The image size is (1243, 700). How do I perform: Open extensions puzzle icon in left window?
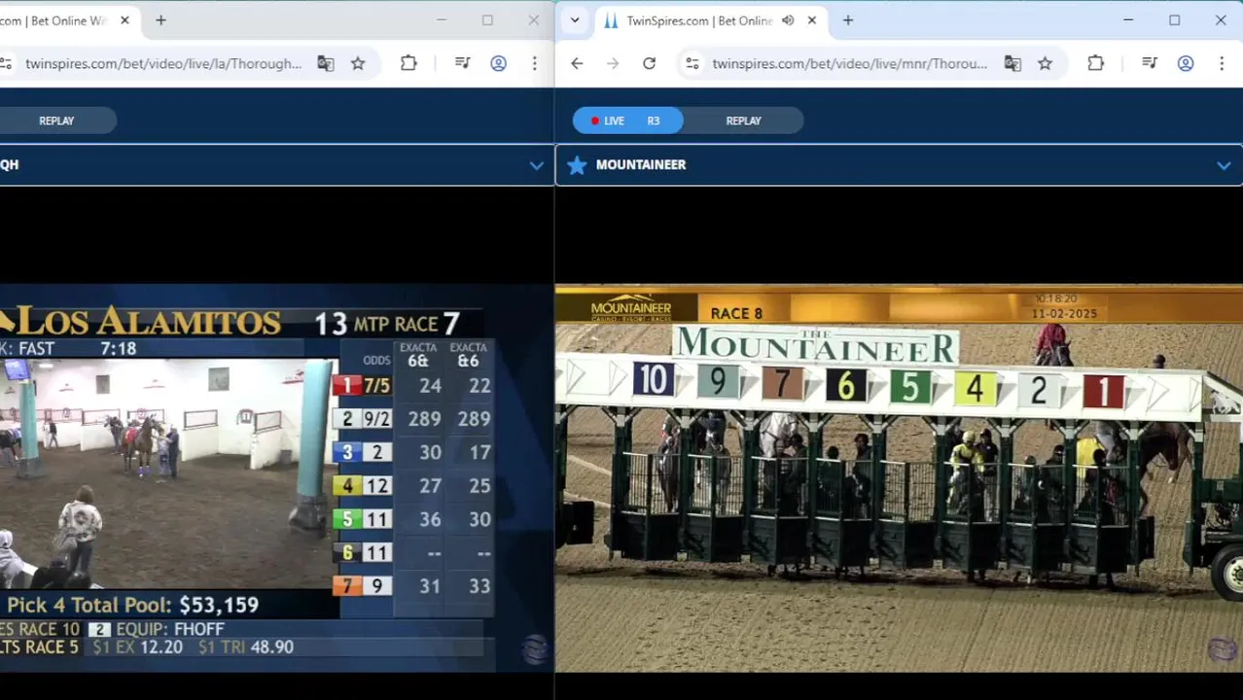coord(408,63)
